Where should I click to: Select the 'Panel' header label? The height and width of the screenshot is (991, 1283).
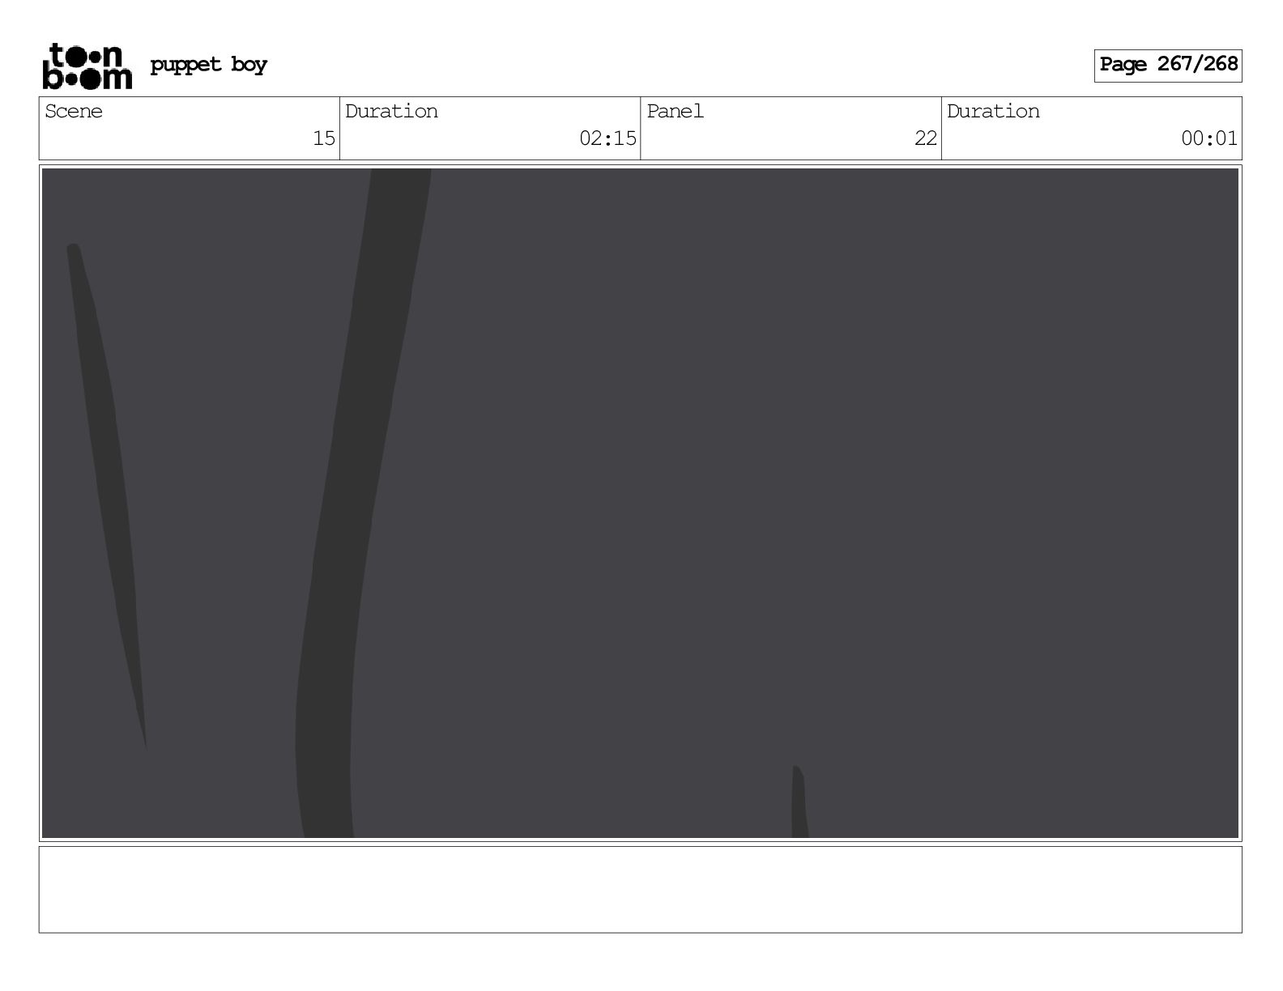[675, 111]
